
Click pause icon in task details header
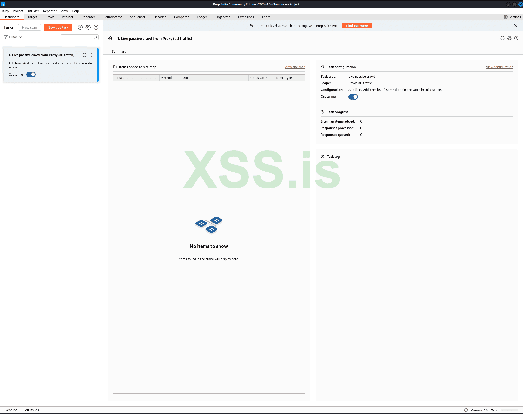pyautogui.click(x=502, y=38)
